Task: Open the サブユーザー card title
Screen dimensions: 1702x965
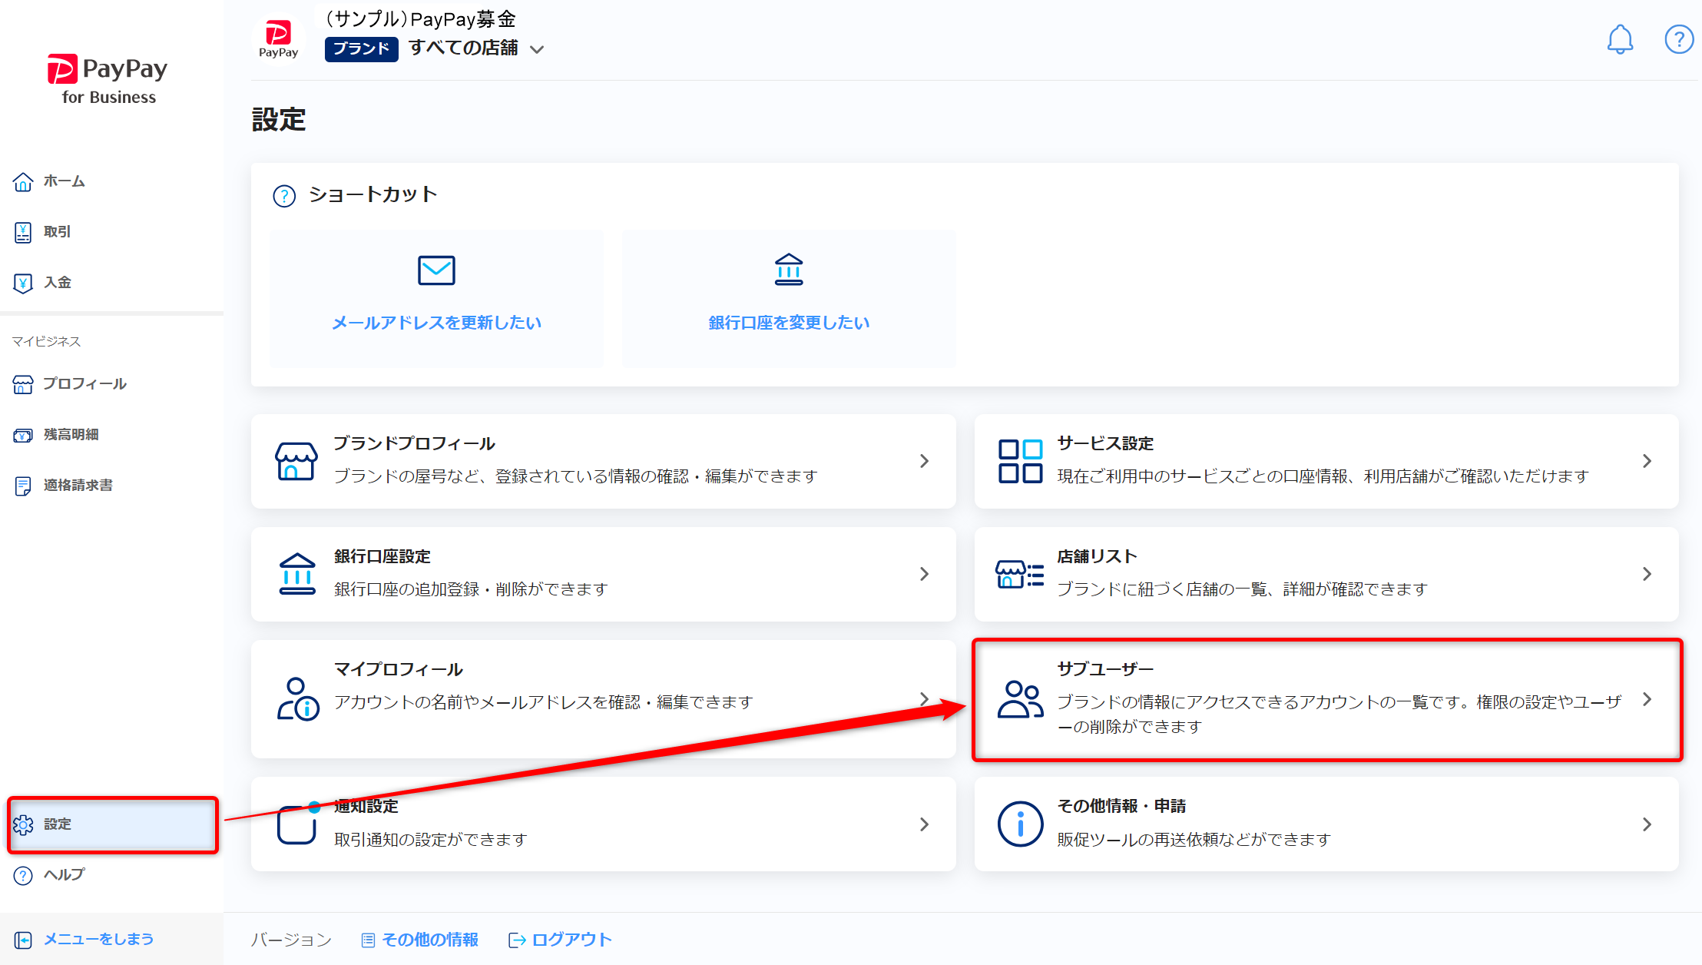Action: pyautogui.click(x=1105, y=669)
